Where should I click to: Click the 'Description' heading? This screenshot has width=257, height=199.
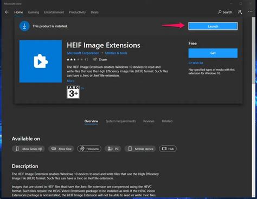click(25, 166)
